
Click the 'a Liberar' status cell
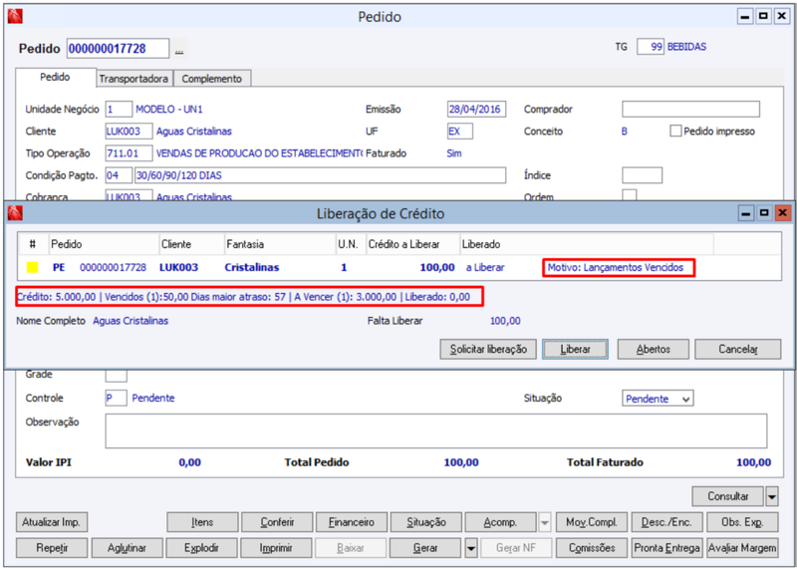[x=485, y=267]
